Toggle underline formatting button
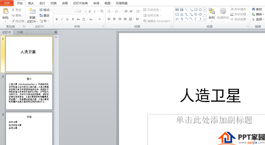 click(67, 19)
